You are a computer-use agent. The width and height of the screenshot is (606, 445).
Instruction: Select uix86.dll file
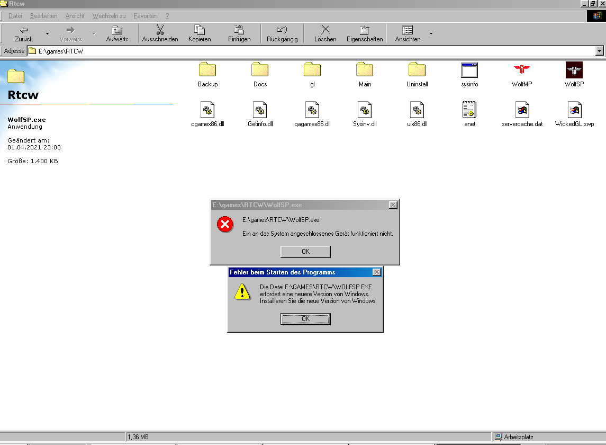[417, 114]
